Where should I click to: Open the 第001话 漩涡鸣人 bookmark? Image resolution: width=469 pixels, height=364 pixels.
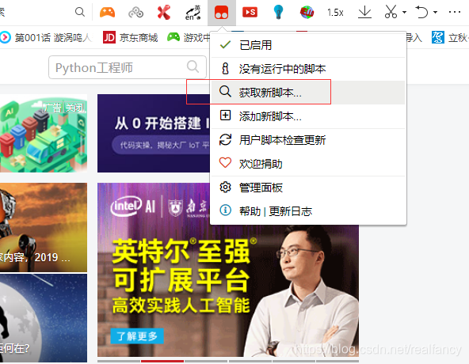click(x=46, y=38)
